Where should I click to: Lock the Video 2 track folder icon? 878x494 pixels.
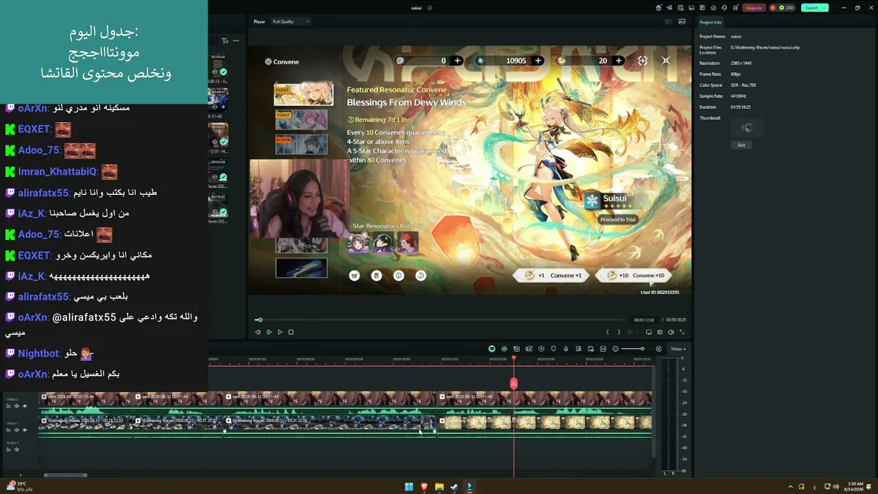pyautogui.click(x=8, y=406)
